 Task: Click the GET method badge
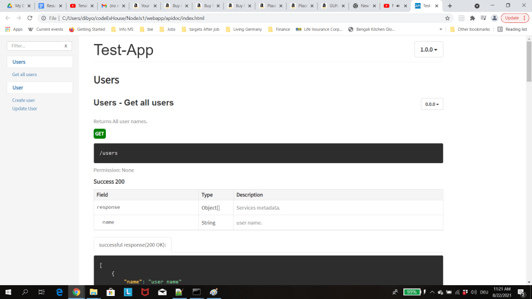click(x=99, y=133)
